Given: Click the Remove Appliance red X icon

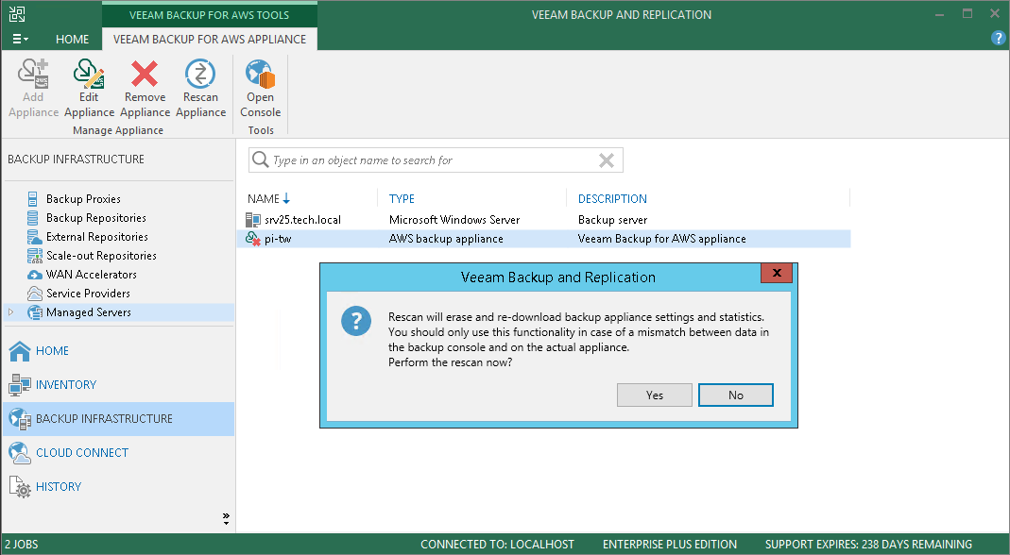Looking at the screenshot, I should pos(145,74).
